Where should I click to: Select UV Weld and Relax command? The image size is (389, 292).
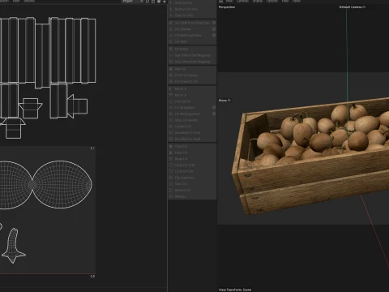coord(188,35)
